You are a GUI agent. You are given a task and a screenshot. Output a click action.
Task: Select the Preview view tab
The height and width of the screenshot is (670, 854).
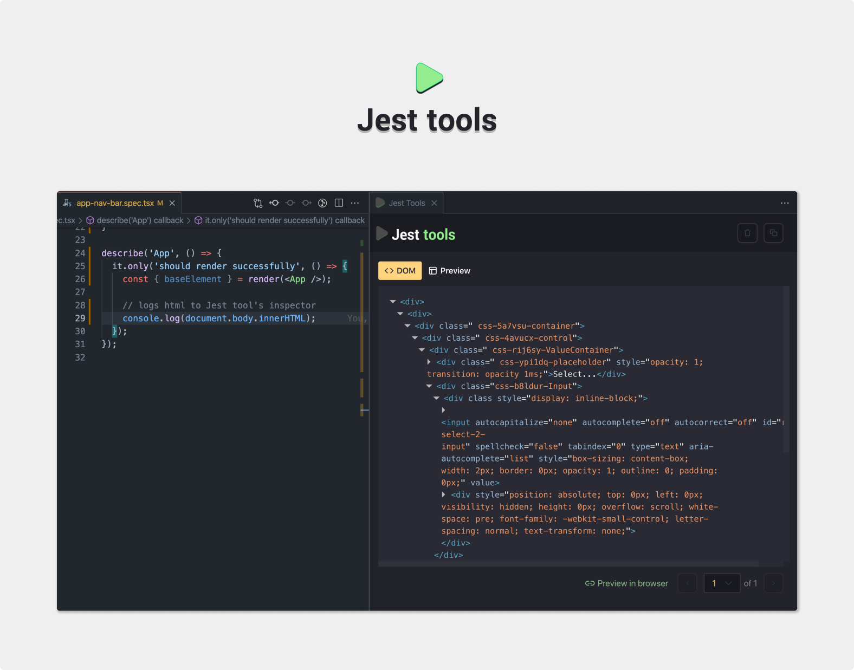pyautogui.click(x=450, y=271)
